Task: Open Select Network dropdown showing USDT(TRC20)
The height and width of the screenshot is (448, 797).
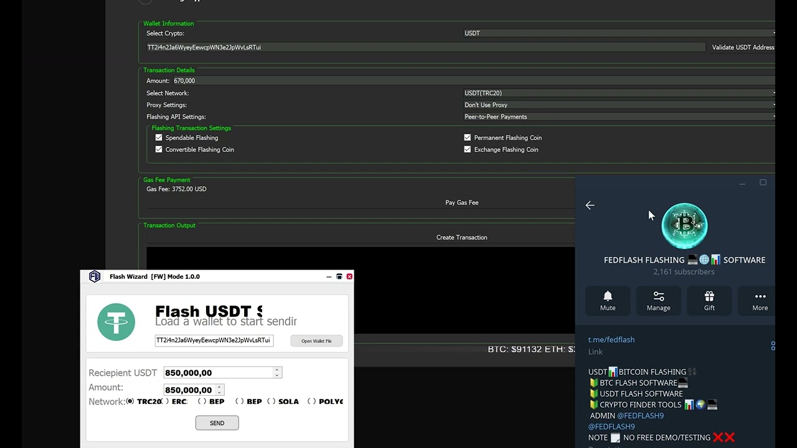Action: pyautogui.click(x=619, y=93)
